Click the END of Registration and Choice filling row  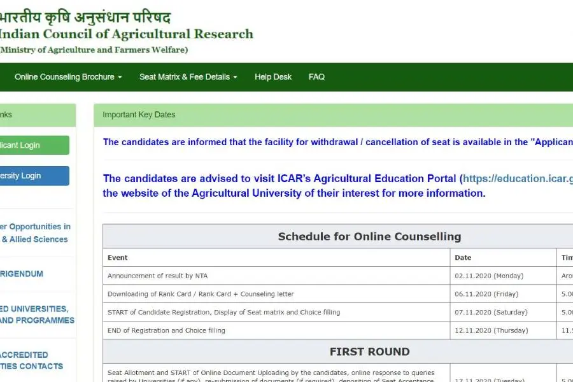pos(166,330)
